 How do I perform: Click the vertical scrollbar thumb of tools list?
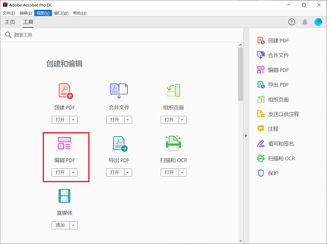coord(240,74)
